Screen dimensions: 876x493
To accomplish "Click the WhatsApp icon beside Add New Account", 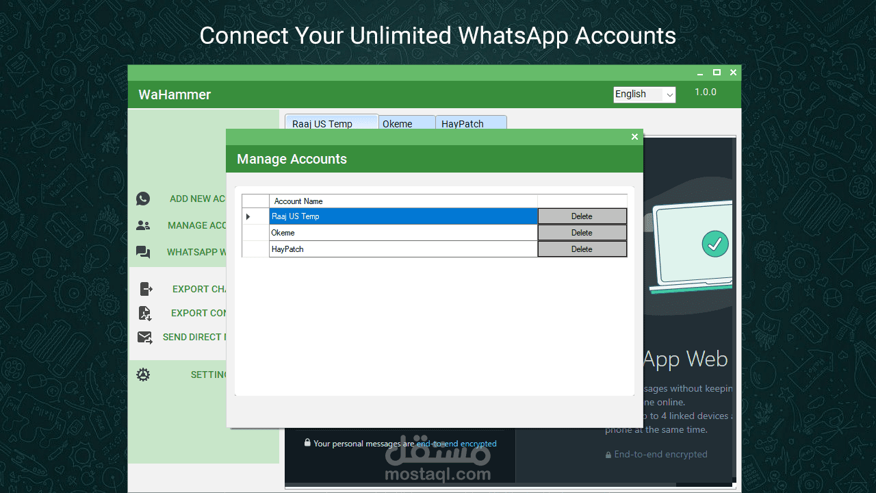I will (143, 199).
